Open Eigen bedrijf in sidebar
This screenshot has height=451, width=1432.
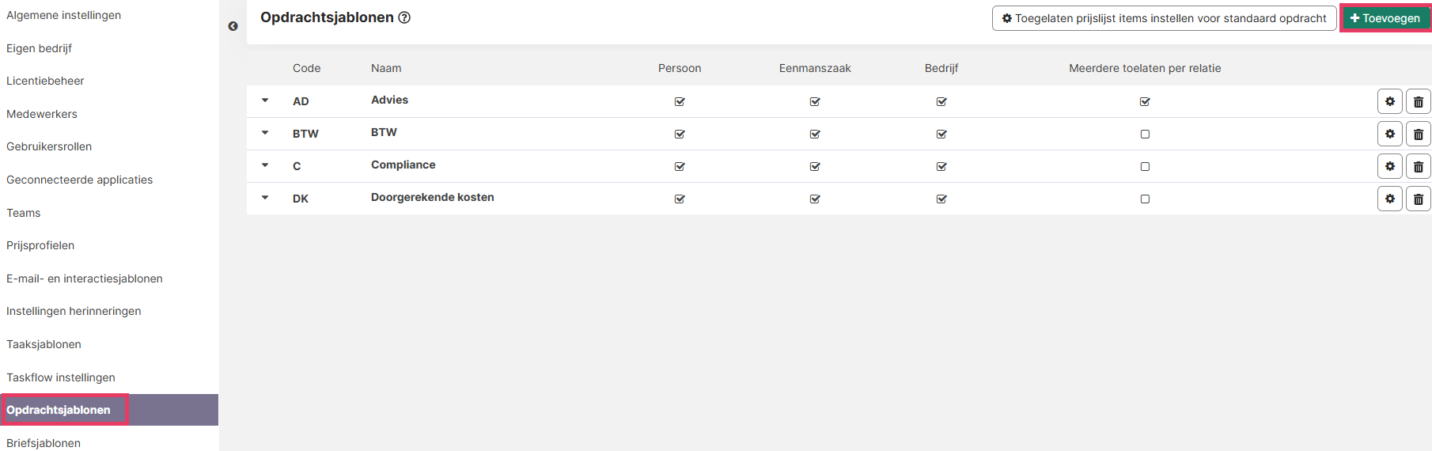point(39,48)
